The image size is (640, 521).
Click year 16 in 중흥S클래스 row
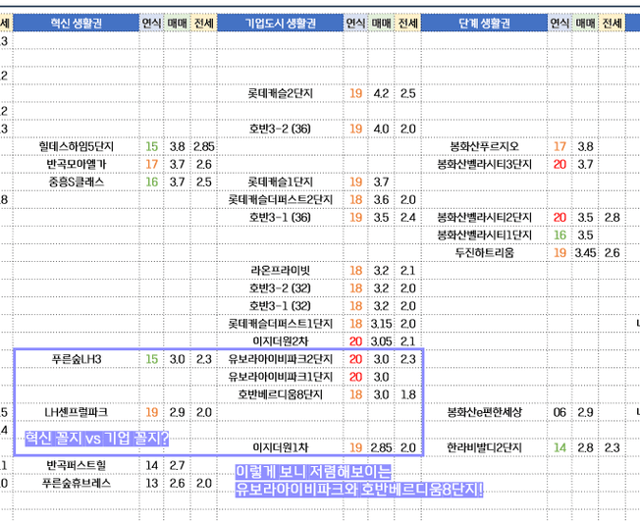(152, 182)
